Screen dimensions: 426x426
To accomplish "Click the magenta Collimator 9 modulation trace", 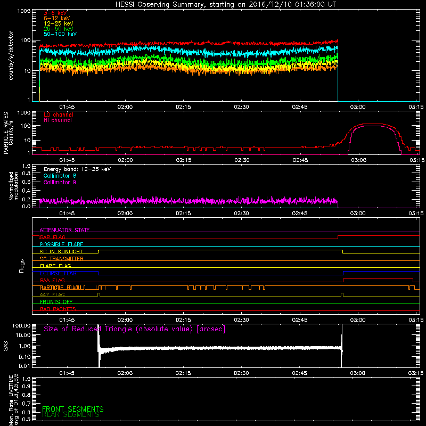I will (189, 201).
